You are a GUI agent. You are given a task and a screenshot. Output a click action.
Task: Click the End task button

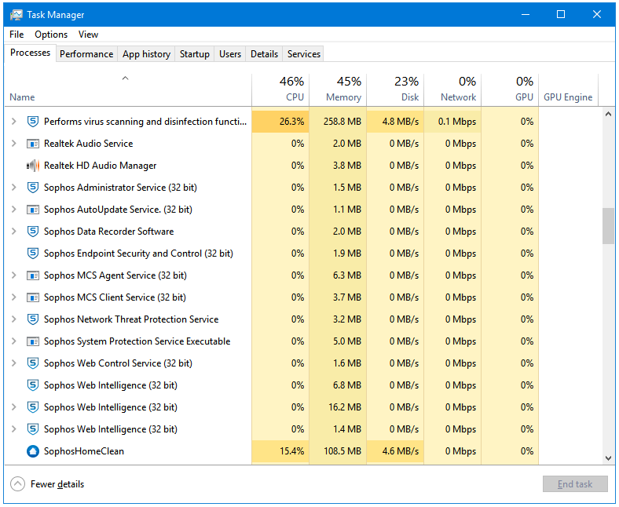(575, 484)
